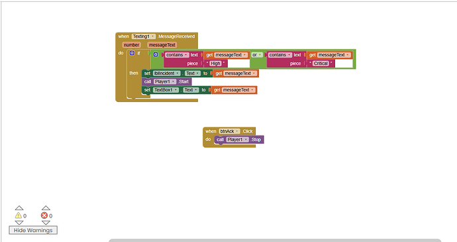
Task: Open Text property dropdown in TextBox1 block
Action: tap(191, 90)
